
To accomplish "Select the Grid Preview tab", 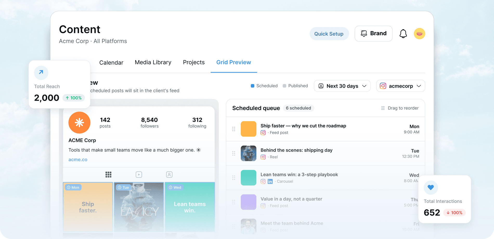I will [x=233, y=62].
